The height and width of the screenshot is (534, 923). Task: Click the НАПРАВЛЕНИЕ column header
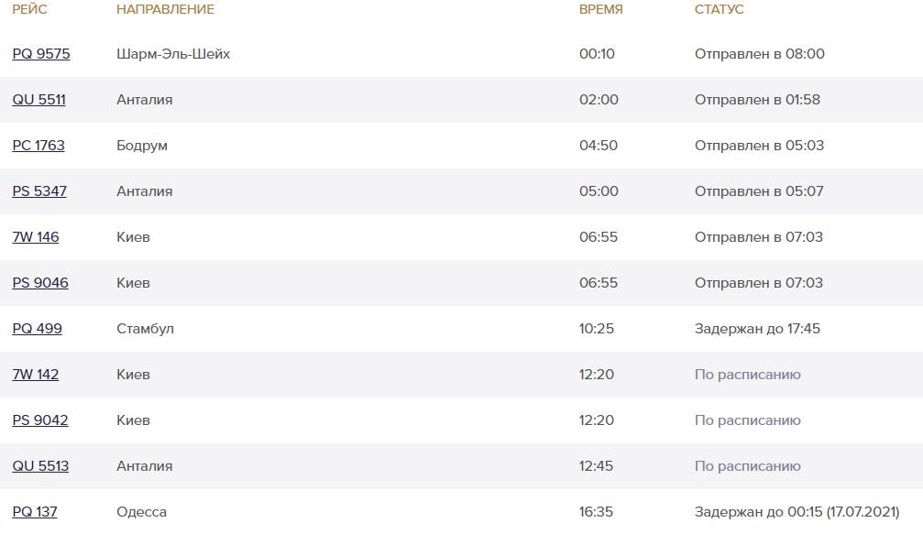tap(165, 9)
